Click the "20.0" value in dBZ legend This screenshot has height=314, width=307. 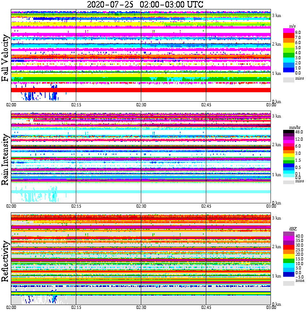click(x=299, y=254)
